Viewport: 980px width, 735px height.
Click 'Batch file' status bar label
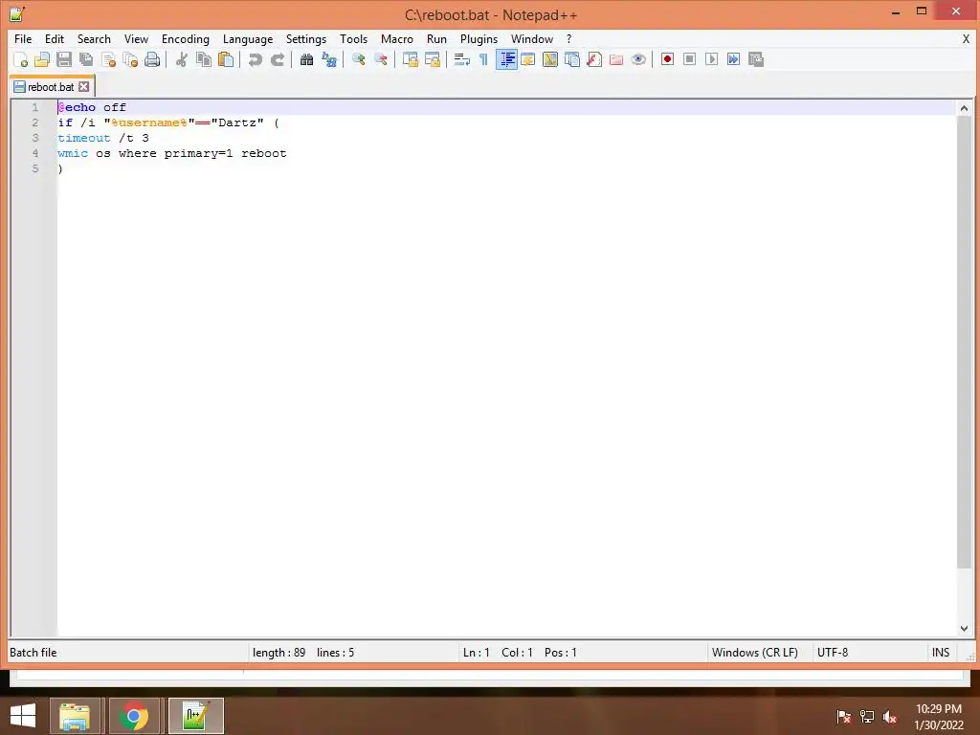(x=33, y=653)
